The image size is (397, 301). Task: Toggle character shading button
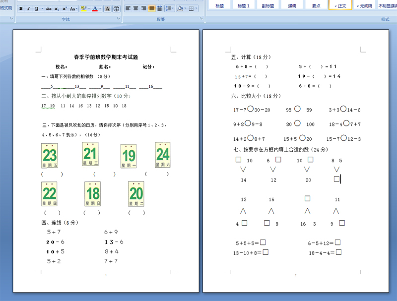click(107, 8)
